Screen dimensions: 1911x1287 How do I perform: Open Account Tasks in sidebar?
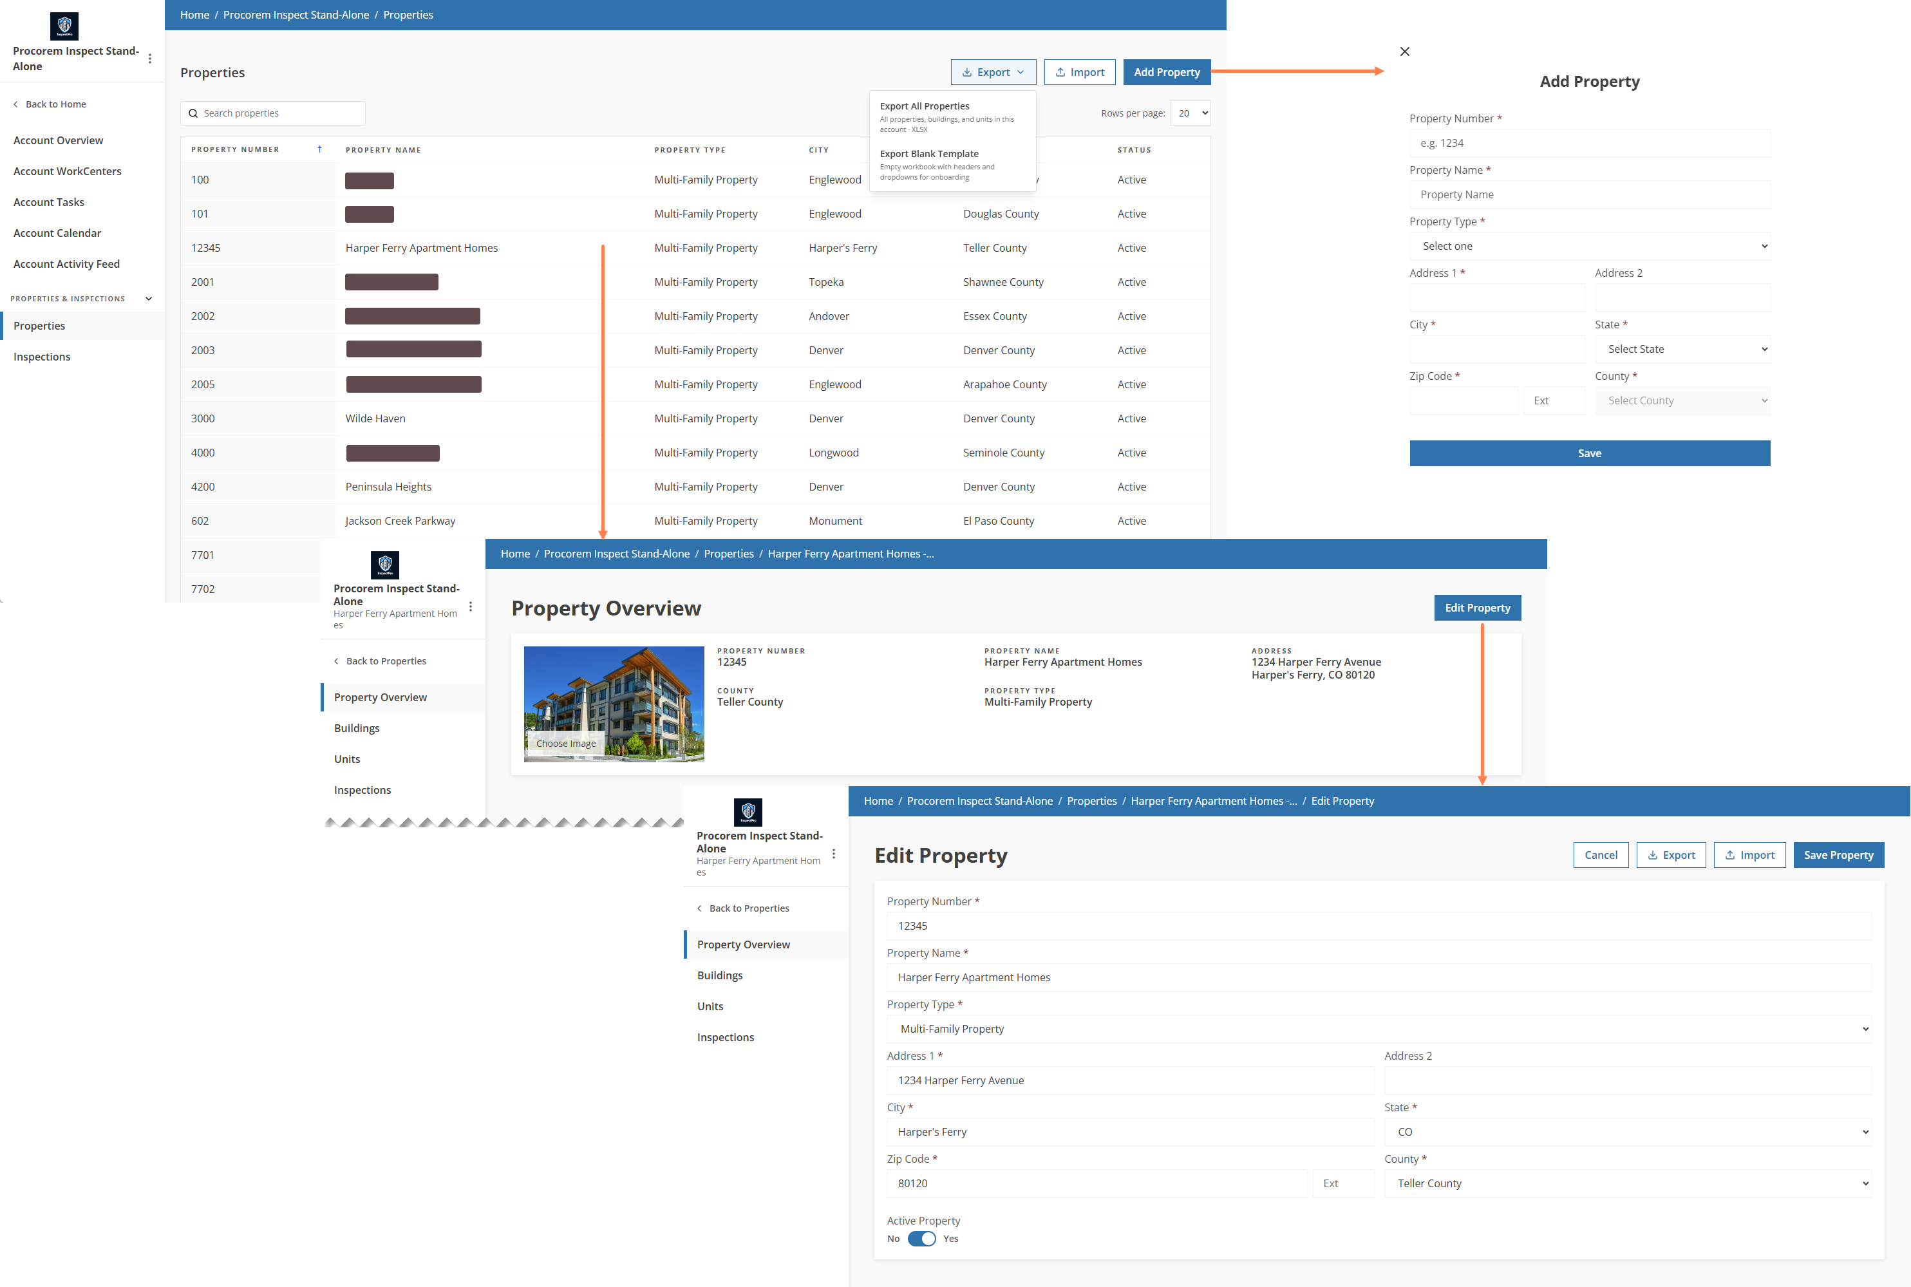click(x=48, y=202)
